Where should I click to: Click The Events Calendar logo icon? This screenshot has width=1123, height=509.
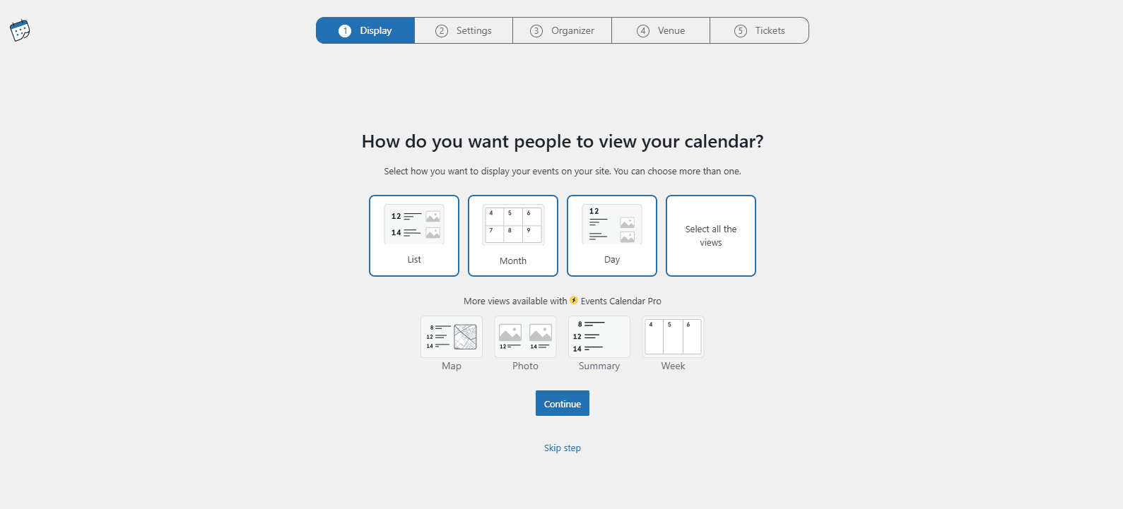20,30
